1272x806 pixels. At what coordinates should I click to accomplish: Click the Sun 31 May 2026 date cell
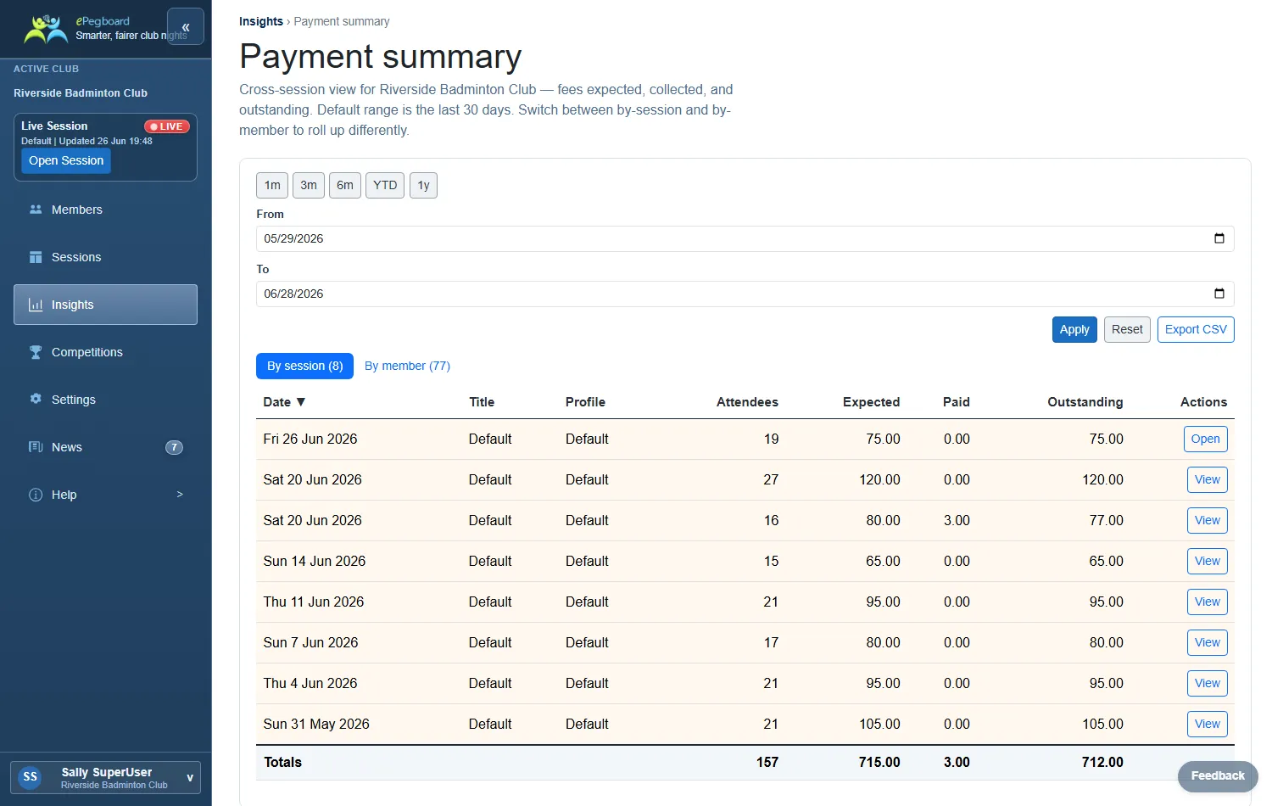(x=316, y=724)
